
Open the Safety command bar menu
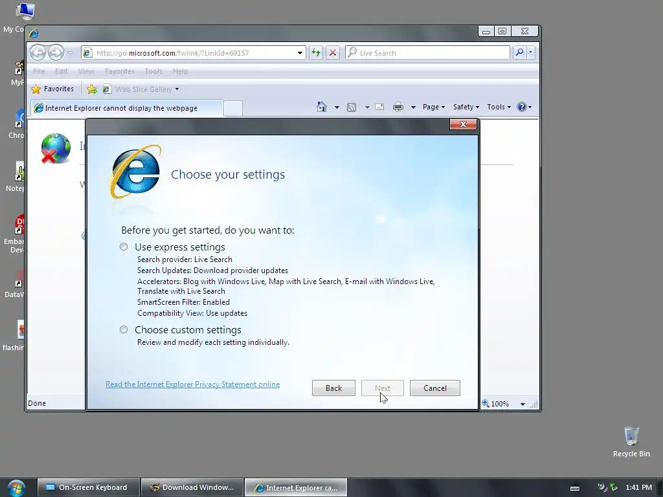click(466, 107)
